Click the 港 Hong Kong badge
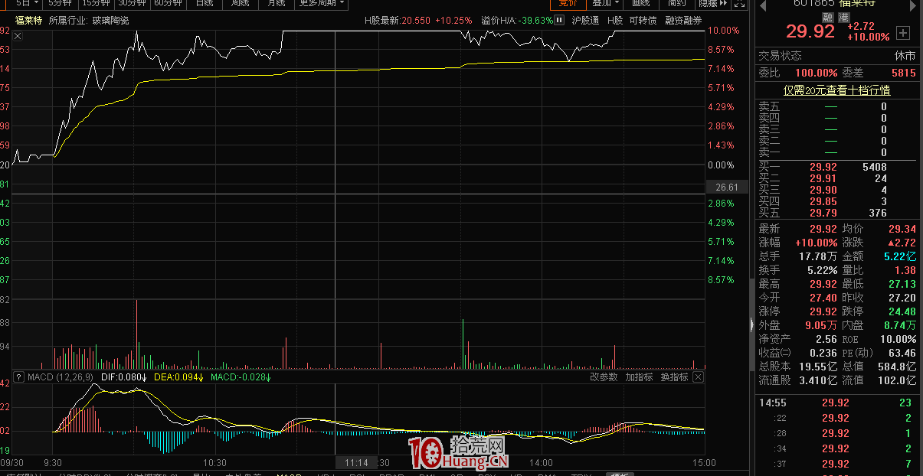923x476 pixels. pos(843,17)
